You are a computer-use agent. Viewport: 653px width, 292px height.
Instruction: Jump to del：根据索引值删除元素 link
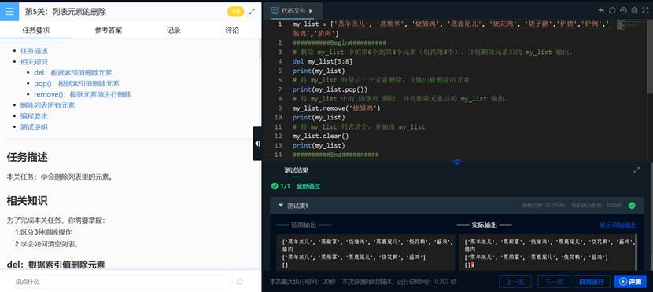pos(73,73)
